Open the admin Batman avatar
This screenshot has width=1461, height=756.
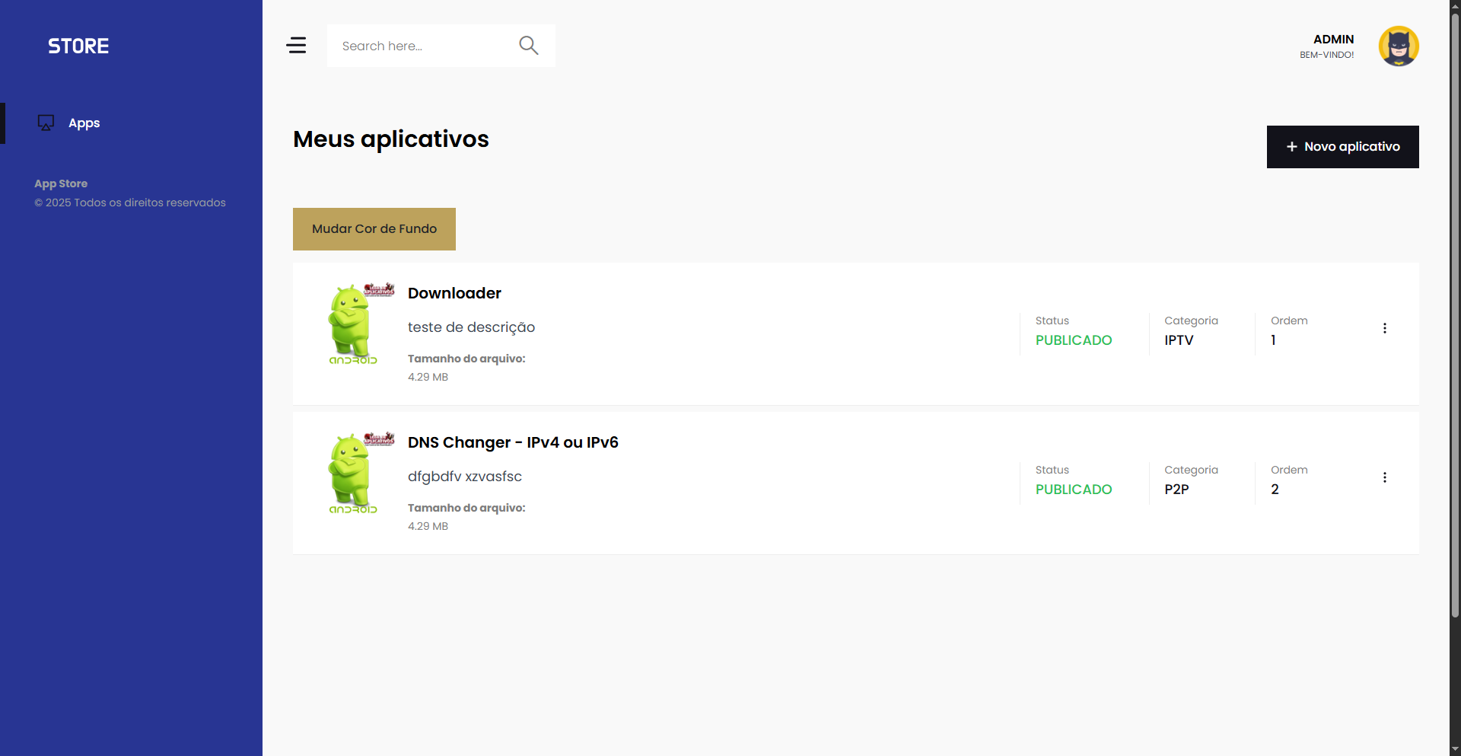1398,46
